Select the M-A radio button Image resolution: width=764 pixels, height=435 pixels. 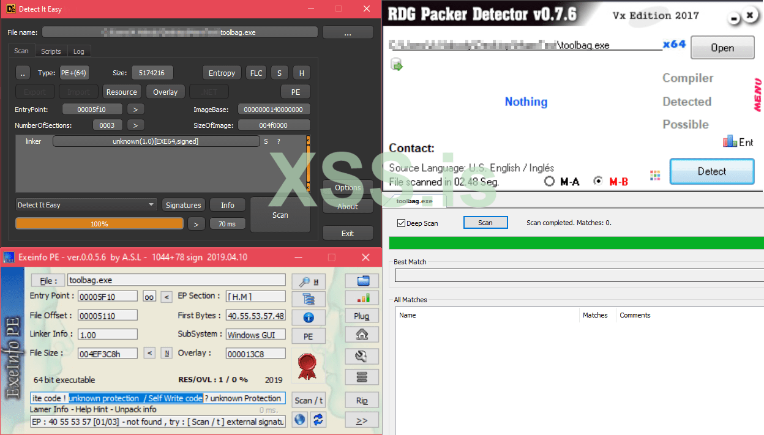[549, 182]
